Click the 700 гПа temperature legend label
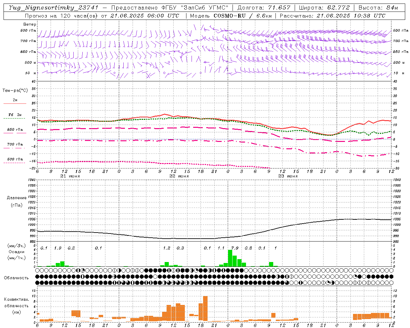This screenshot has height=328, width=410. (15, 144)
